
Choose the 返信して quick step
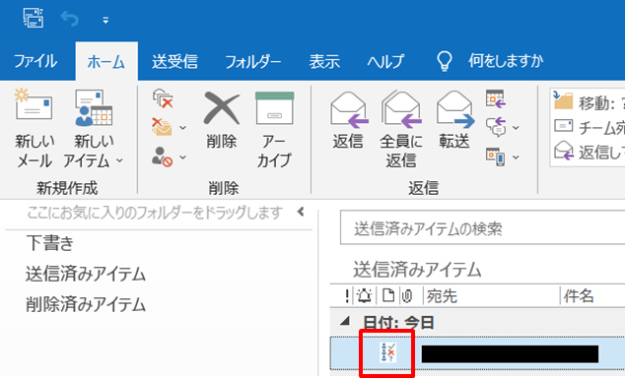[590, 152]
